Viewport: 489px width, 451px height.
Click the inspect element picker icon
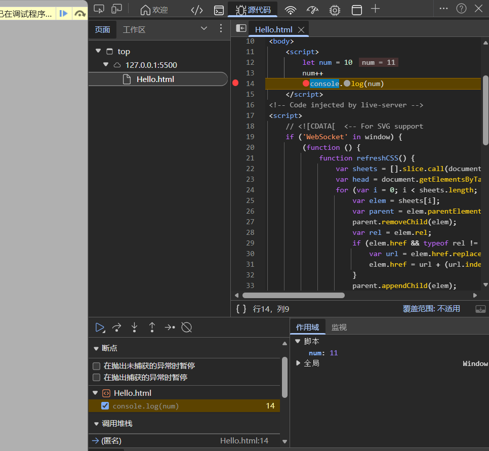(x=99, y=9)
